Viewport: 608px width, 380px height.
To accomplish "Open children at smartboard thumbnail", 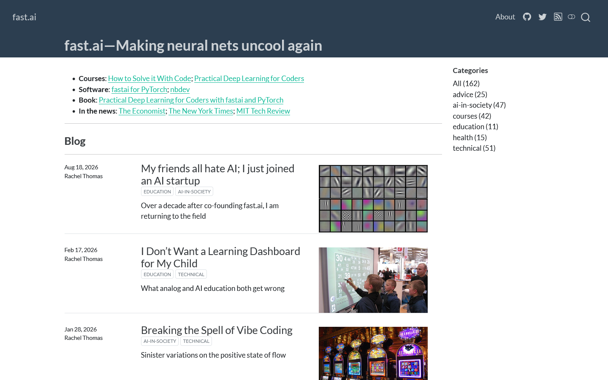I will [373, 280].
